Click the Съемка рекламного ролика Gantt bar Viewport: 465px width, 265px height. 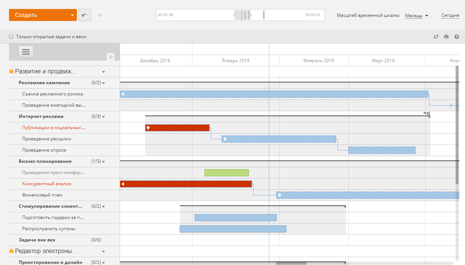(x=274, y=94)
